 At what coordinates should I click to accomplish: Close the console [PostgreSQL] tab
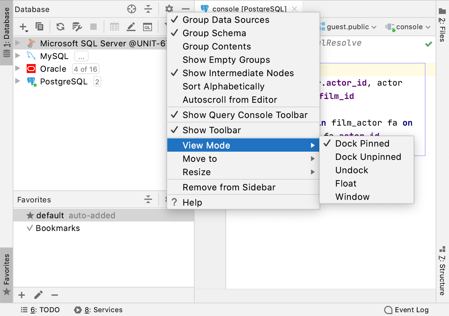294,9
